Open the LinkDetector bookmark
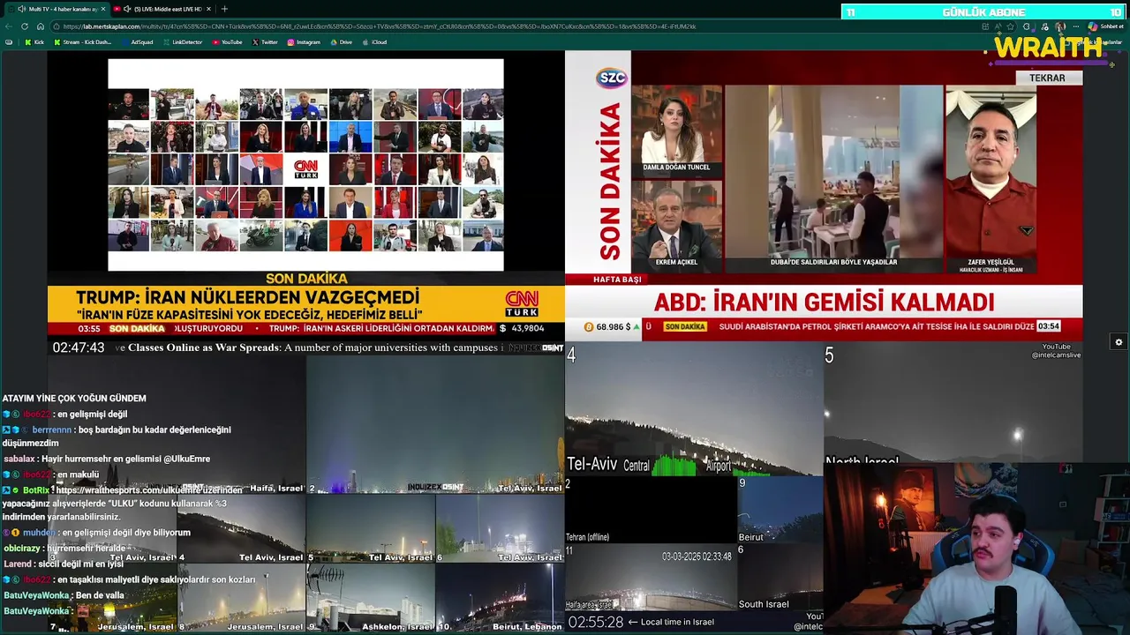This screenshot has width=1130, height=635. [183, 41]
